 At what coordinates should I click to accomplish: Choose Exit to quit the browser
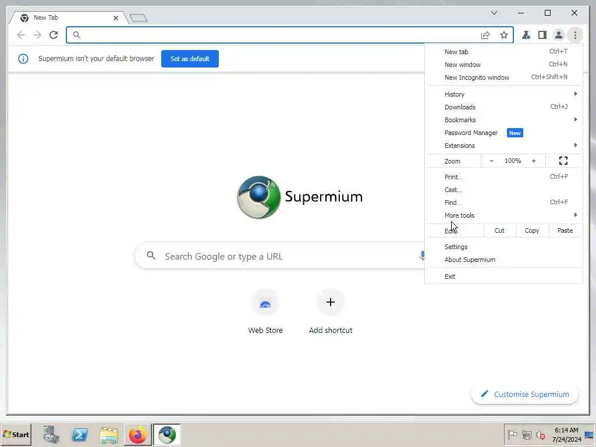pos(504,276)
